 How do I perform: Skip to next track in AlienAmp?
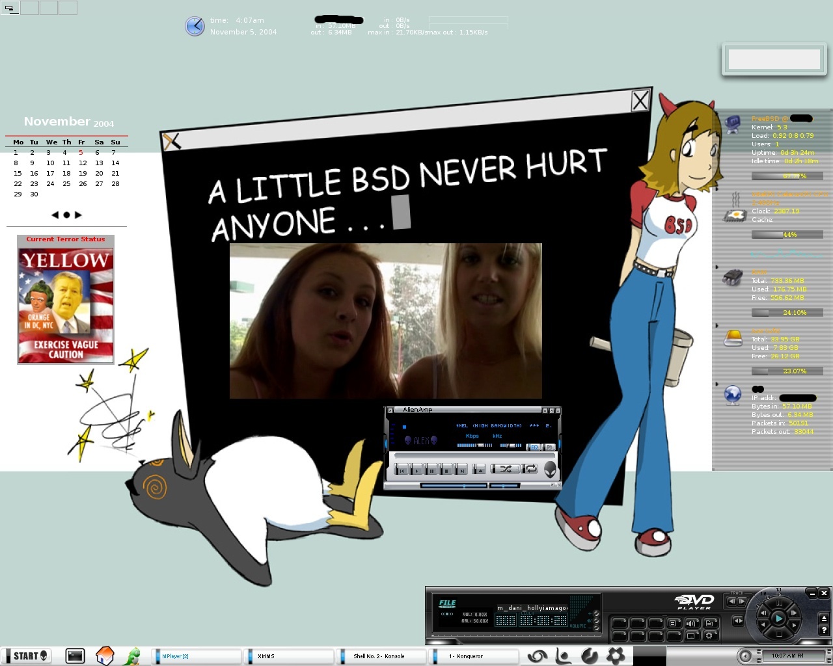(x=461, y=469)
